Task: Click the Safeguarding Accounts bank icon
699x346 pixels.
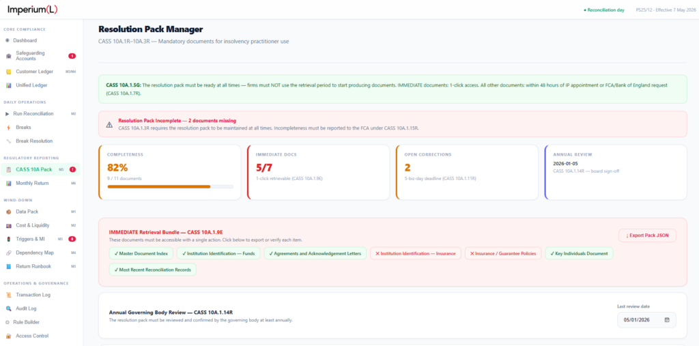Action: tap(8, 56)
